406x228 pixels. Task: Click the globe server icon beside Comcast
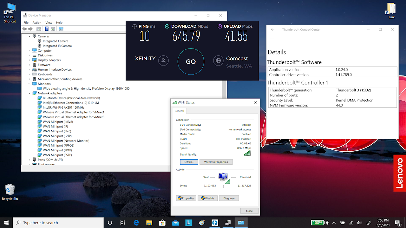click(218, 60)
